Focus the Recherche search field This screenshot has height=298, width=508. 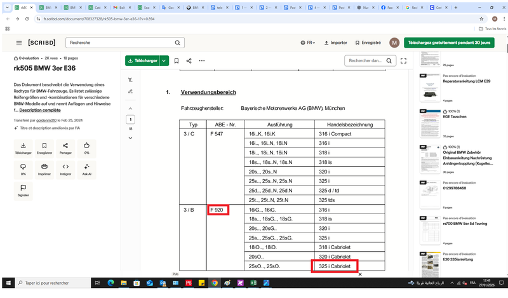(x=125, y=43)
